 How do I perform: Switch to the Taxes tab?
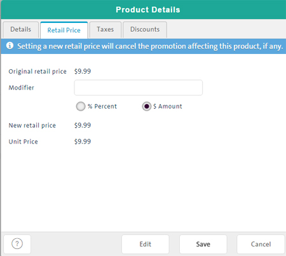[x=106, y=29]
